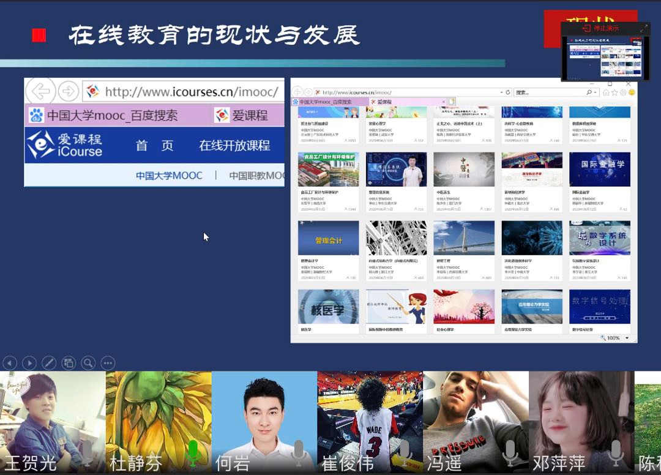Activate the slideshow zoom magnifier
The image size is (661, 475).
click(x=88, y=363)
